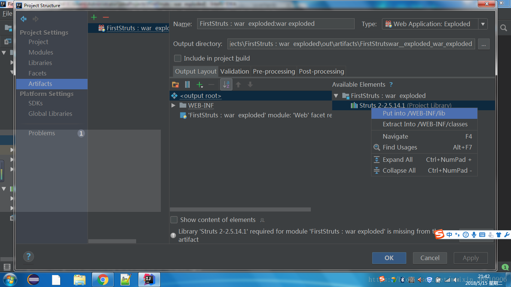Switch to the Pre-processing tab
Viewport: 511px width, 287px height.
point(274,71)
